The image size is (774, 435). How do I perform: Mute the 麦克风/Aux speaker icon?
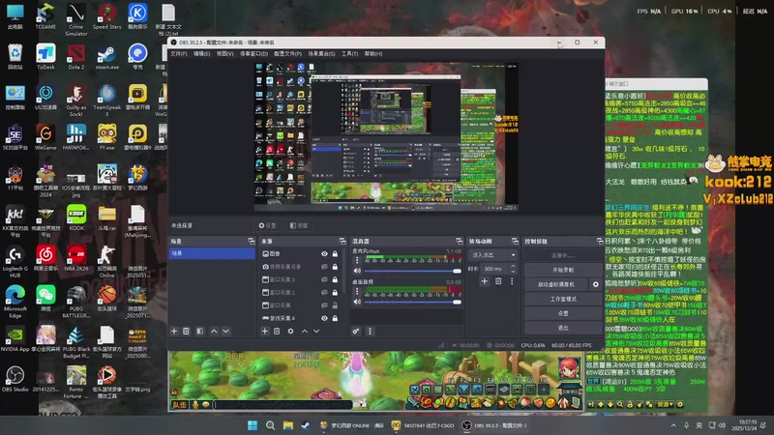(x=357, y=271)
